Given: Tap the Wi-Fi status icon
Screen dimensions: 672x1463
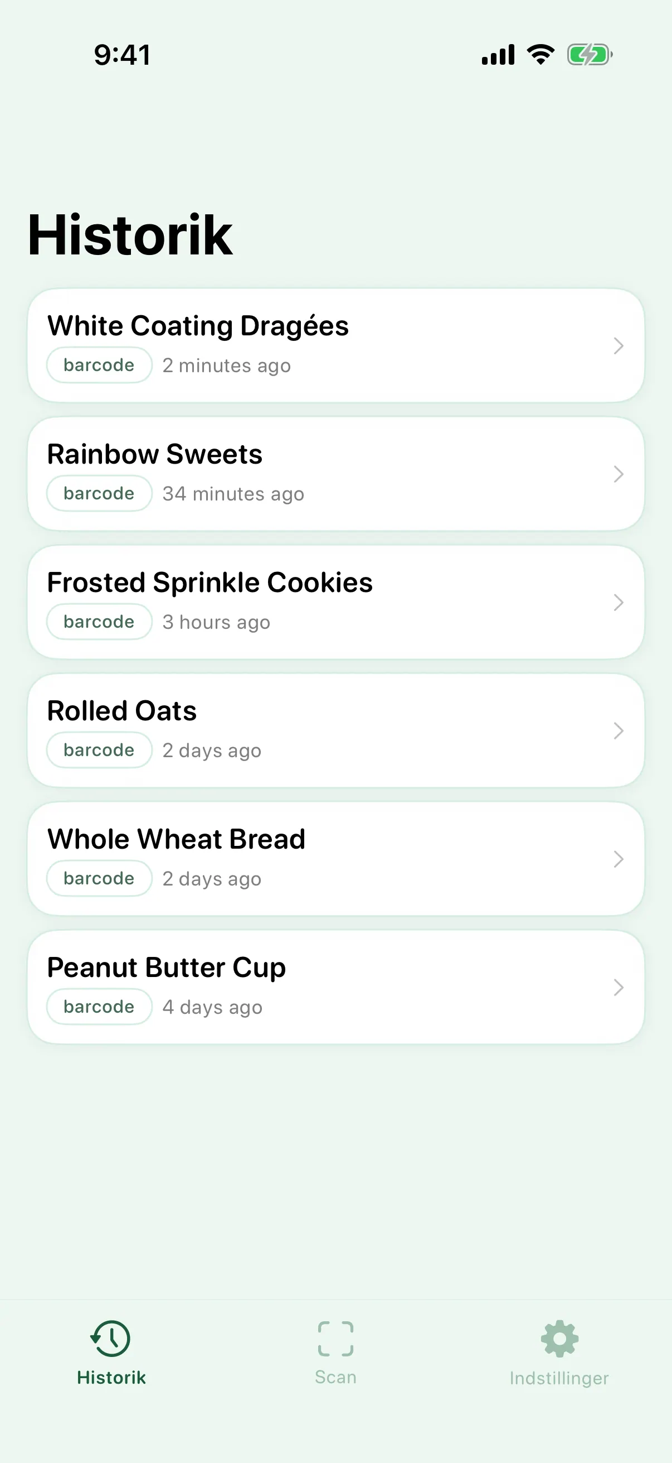Looking at the screenshot, I should (x=540, y=55).
